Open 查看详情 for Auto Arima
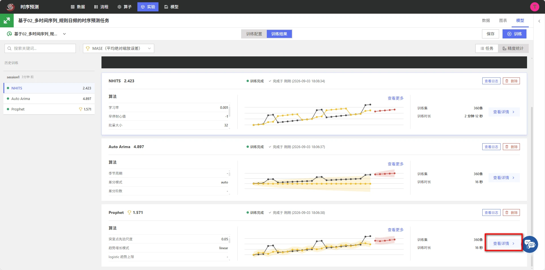The width and height of the screenshot is (545, 270). [504, 178]
